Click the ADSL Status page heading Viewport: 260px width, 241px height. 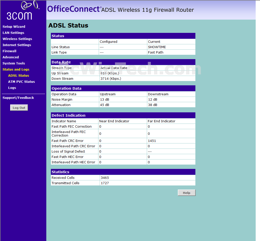click(x=68, y=25)
